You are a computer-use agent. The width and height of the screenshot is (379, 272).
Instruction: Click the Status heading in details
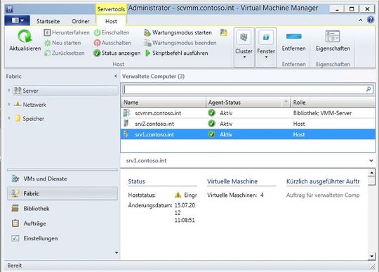[x=137, y=181]
